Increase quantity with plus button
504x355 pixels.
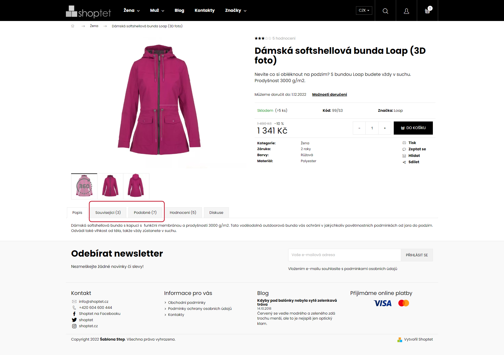point(385,128)
